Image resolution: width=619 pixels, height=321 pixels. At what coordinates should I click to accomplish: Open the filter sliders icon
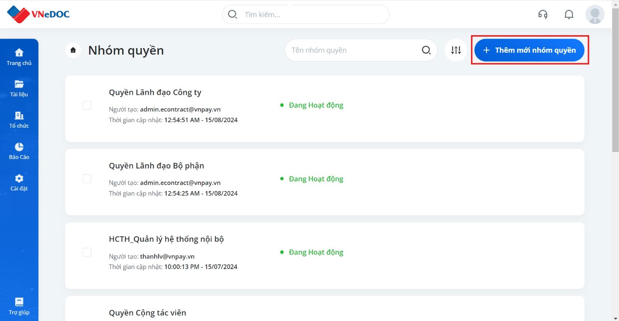[456, 50]
